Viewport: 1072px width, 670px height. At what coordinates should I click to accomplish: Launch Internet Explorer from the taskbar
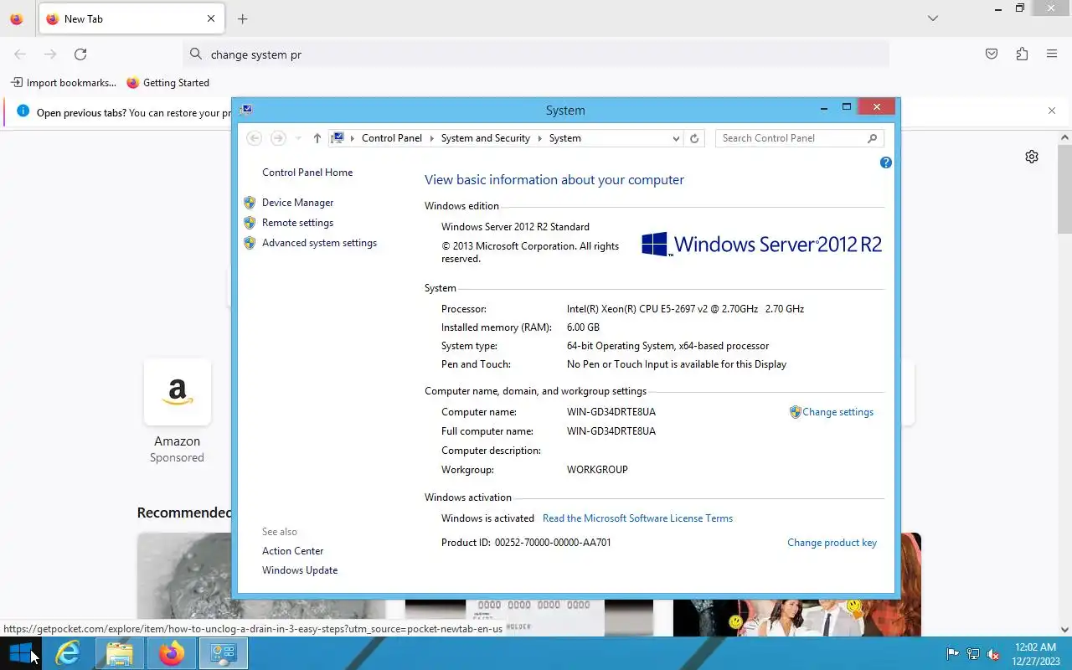67,653
